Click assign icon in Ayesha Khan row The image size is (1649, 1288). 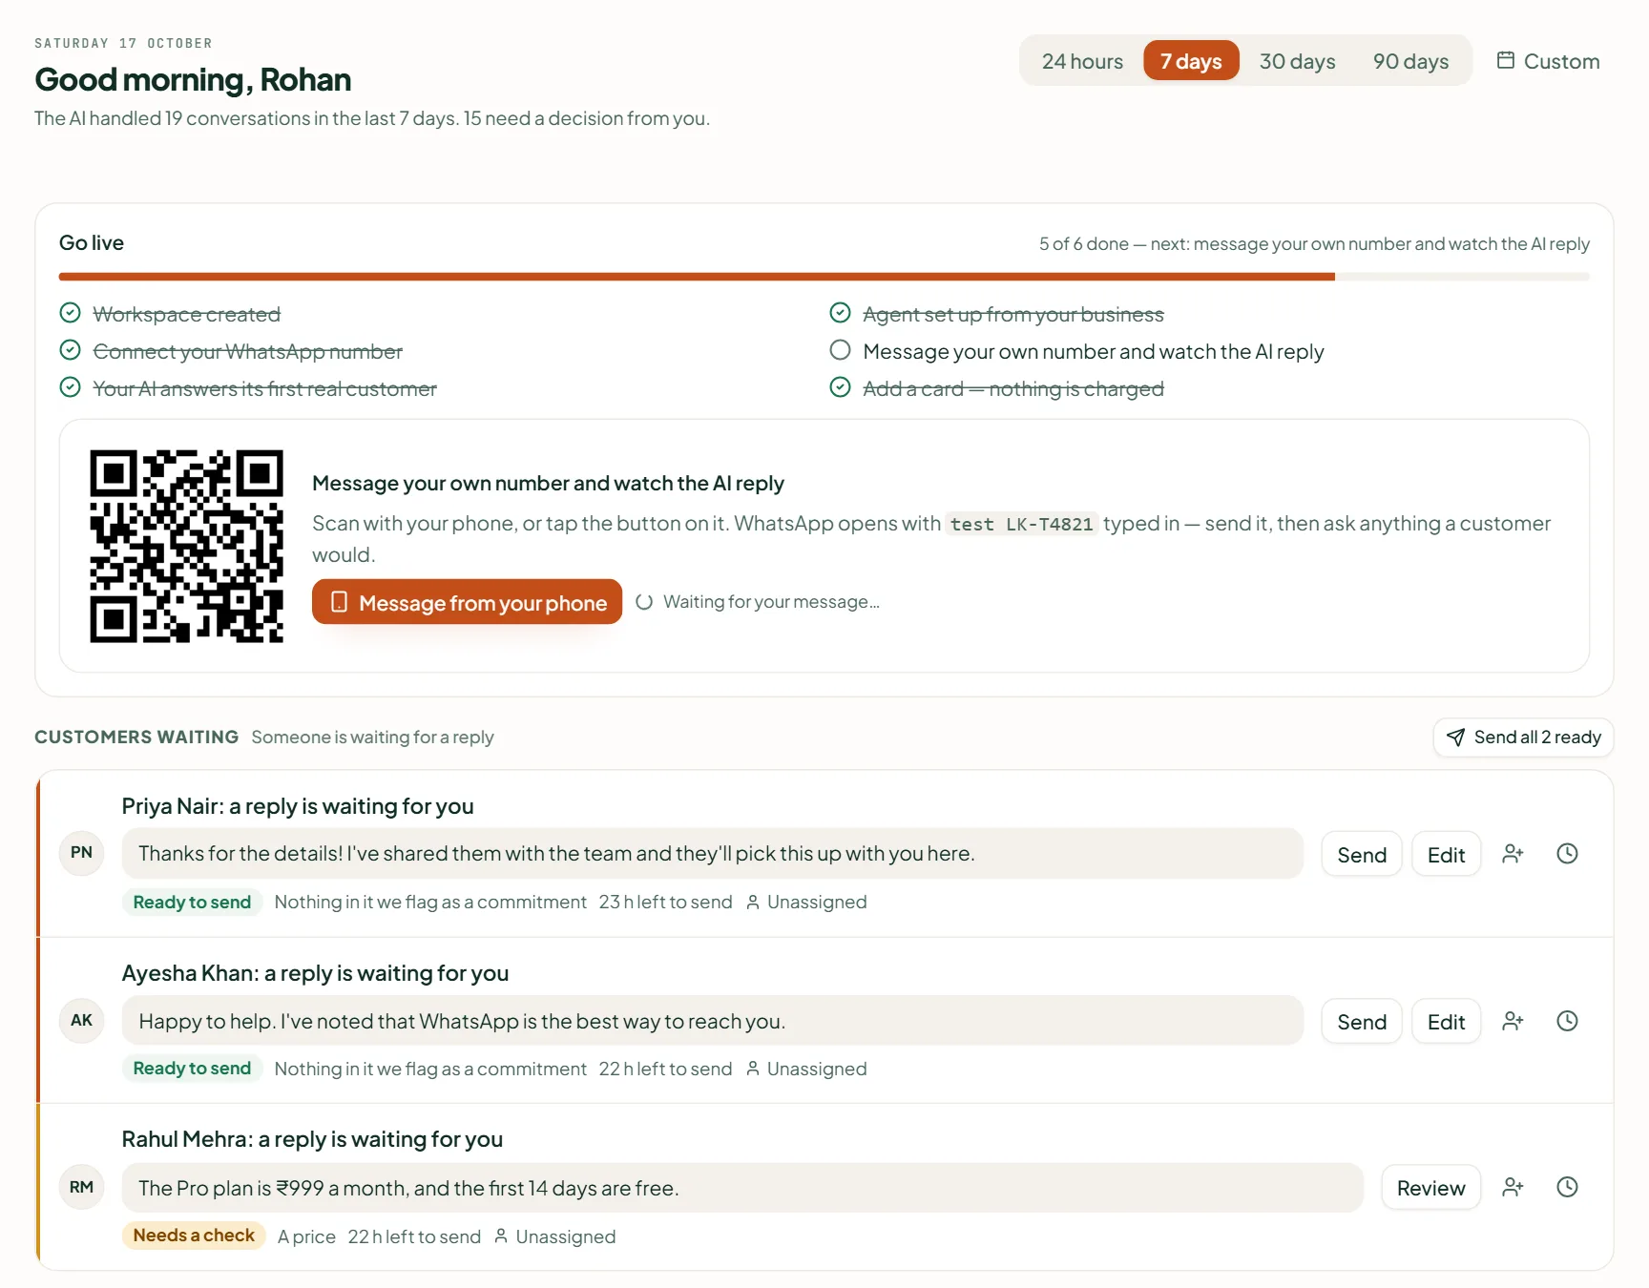click(x=1513, y=1021)
